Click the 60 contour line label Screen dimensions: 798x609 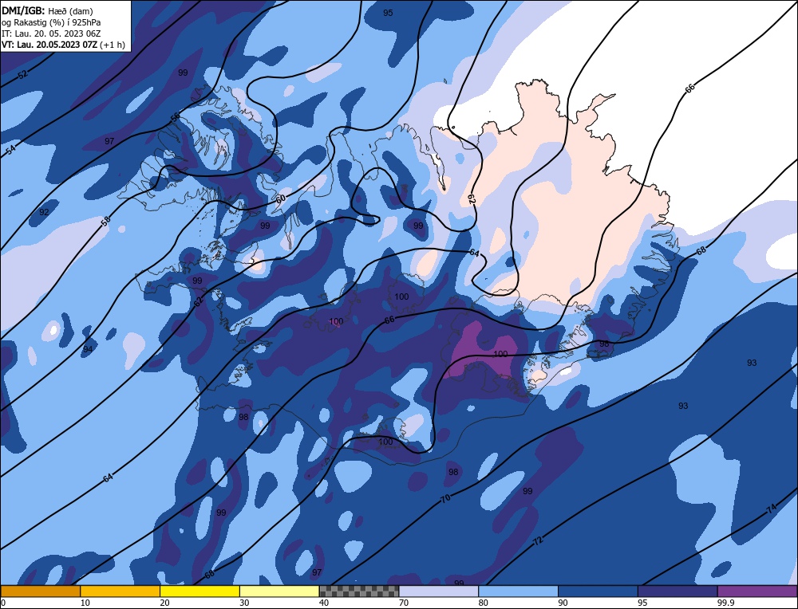click(x=280, y=198)
